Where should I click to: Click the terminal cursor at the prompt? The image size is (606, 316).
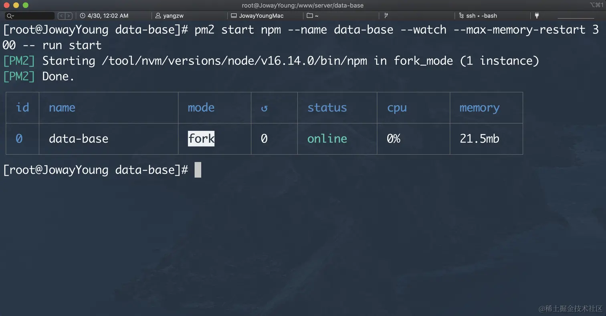point(198,170)
